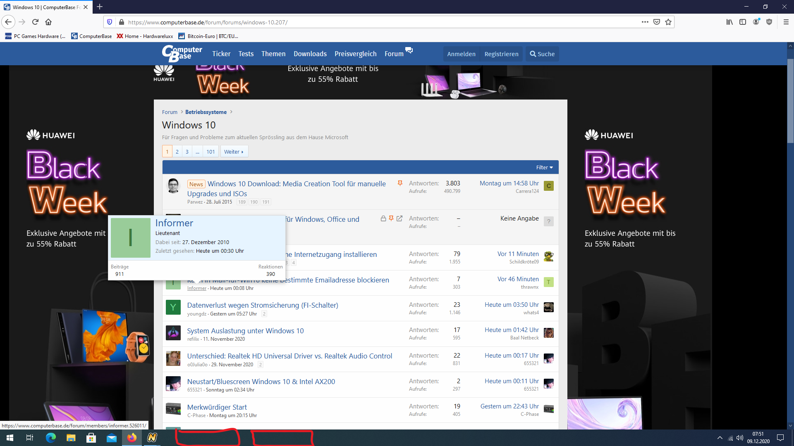Expand the Filter dropdown

544,167
